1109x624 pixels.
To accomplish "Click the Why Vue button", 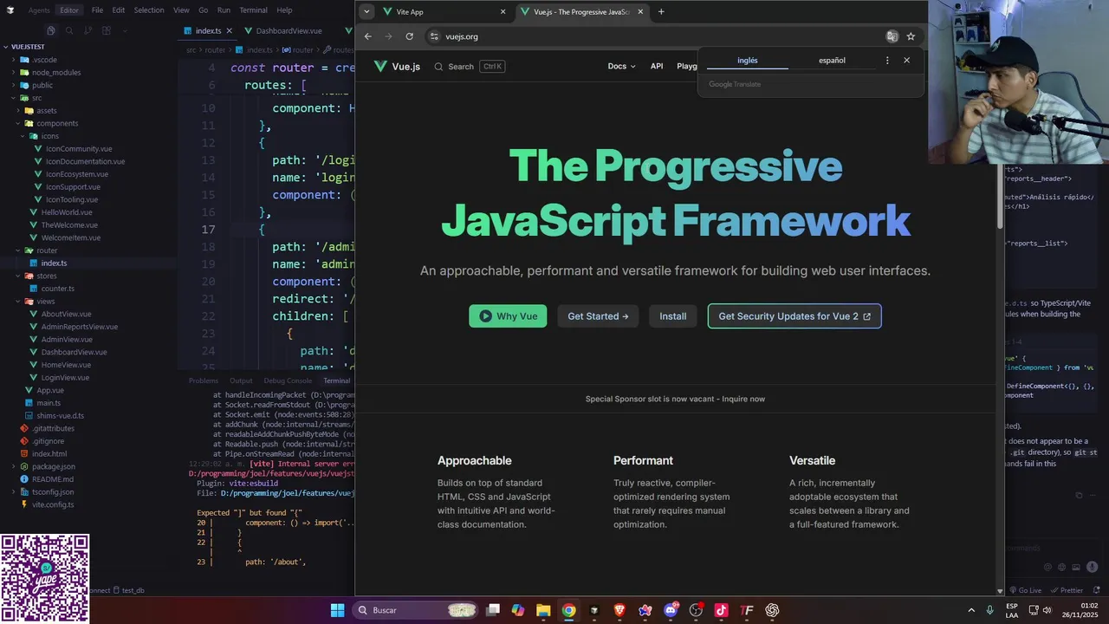I will tap(508, 316).
